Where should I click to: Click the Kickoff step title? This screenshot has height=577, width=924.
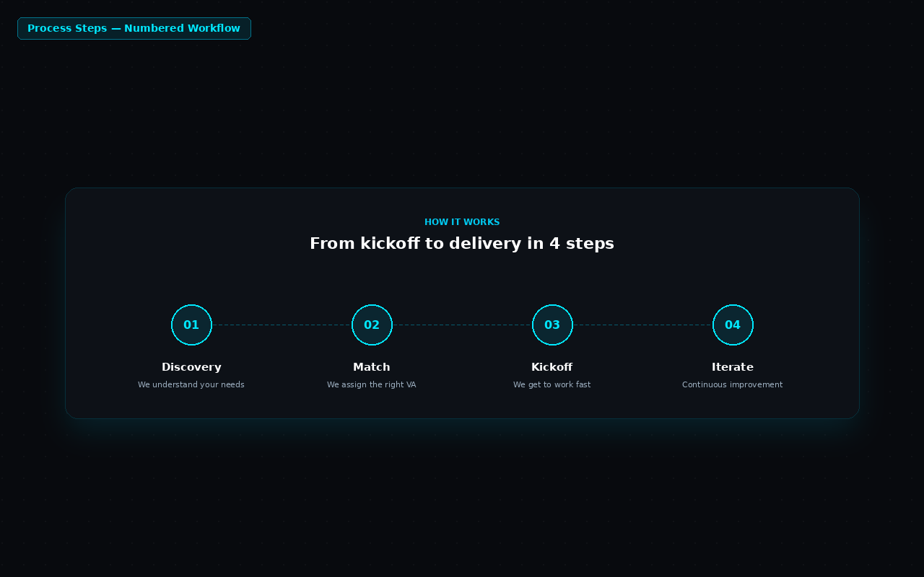(x=552, y=367)
